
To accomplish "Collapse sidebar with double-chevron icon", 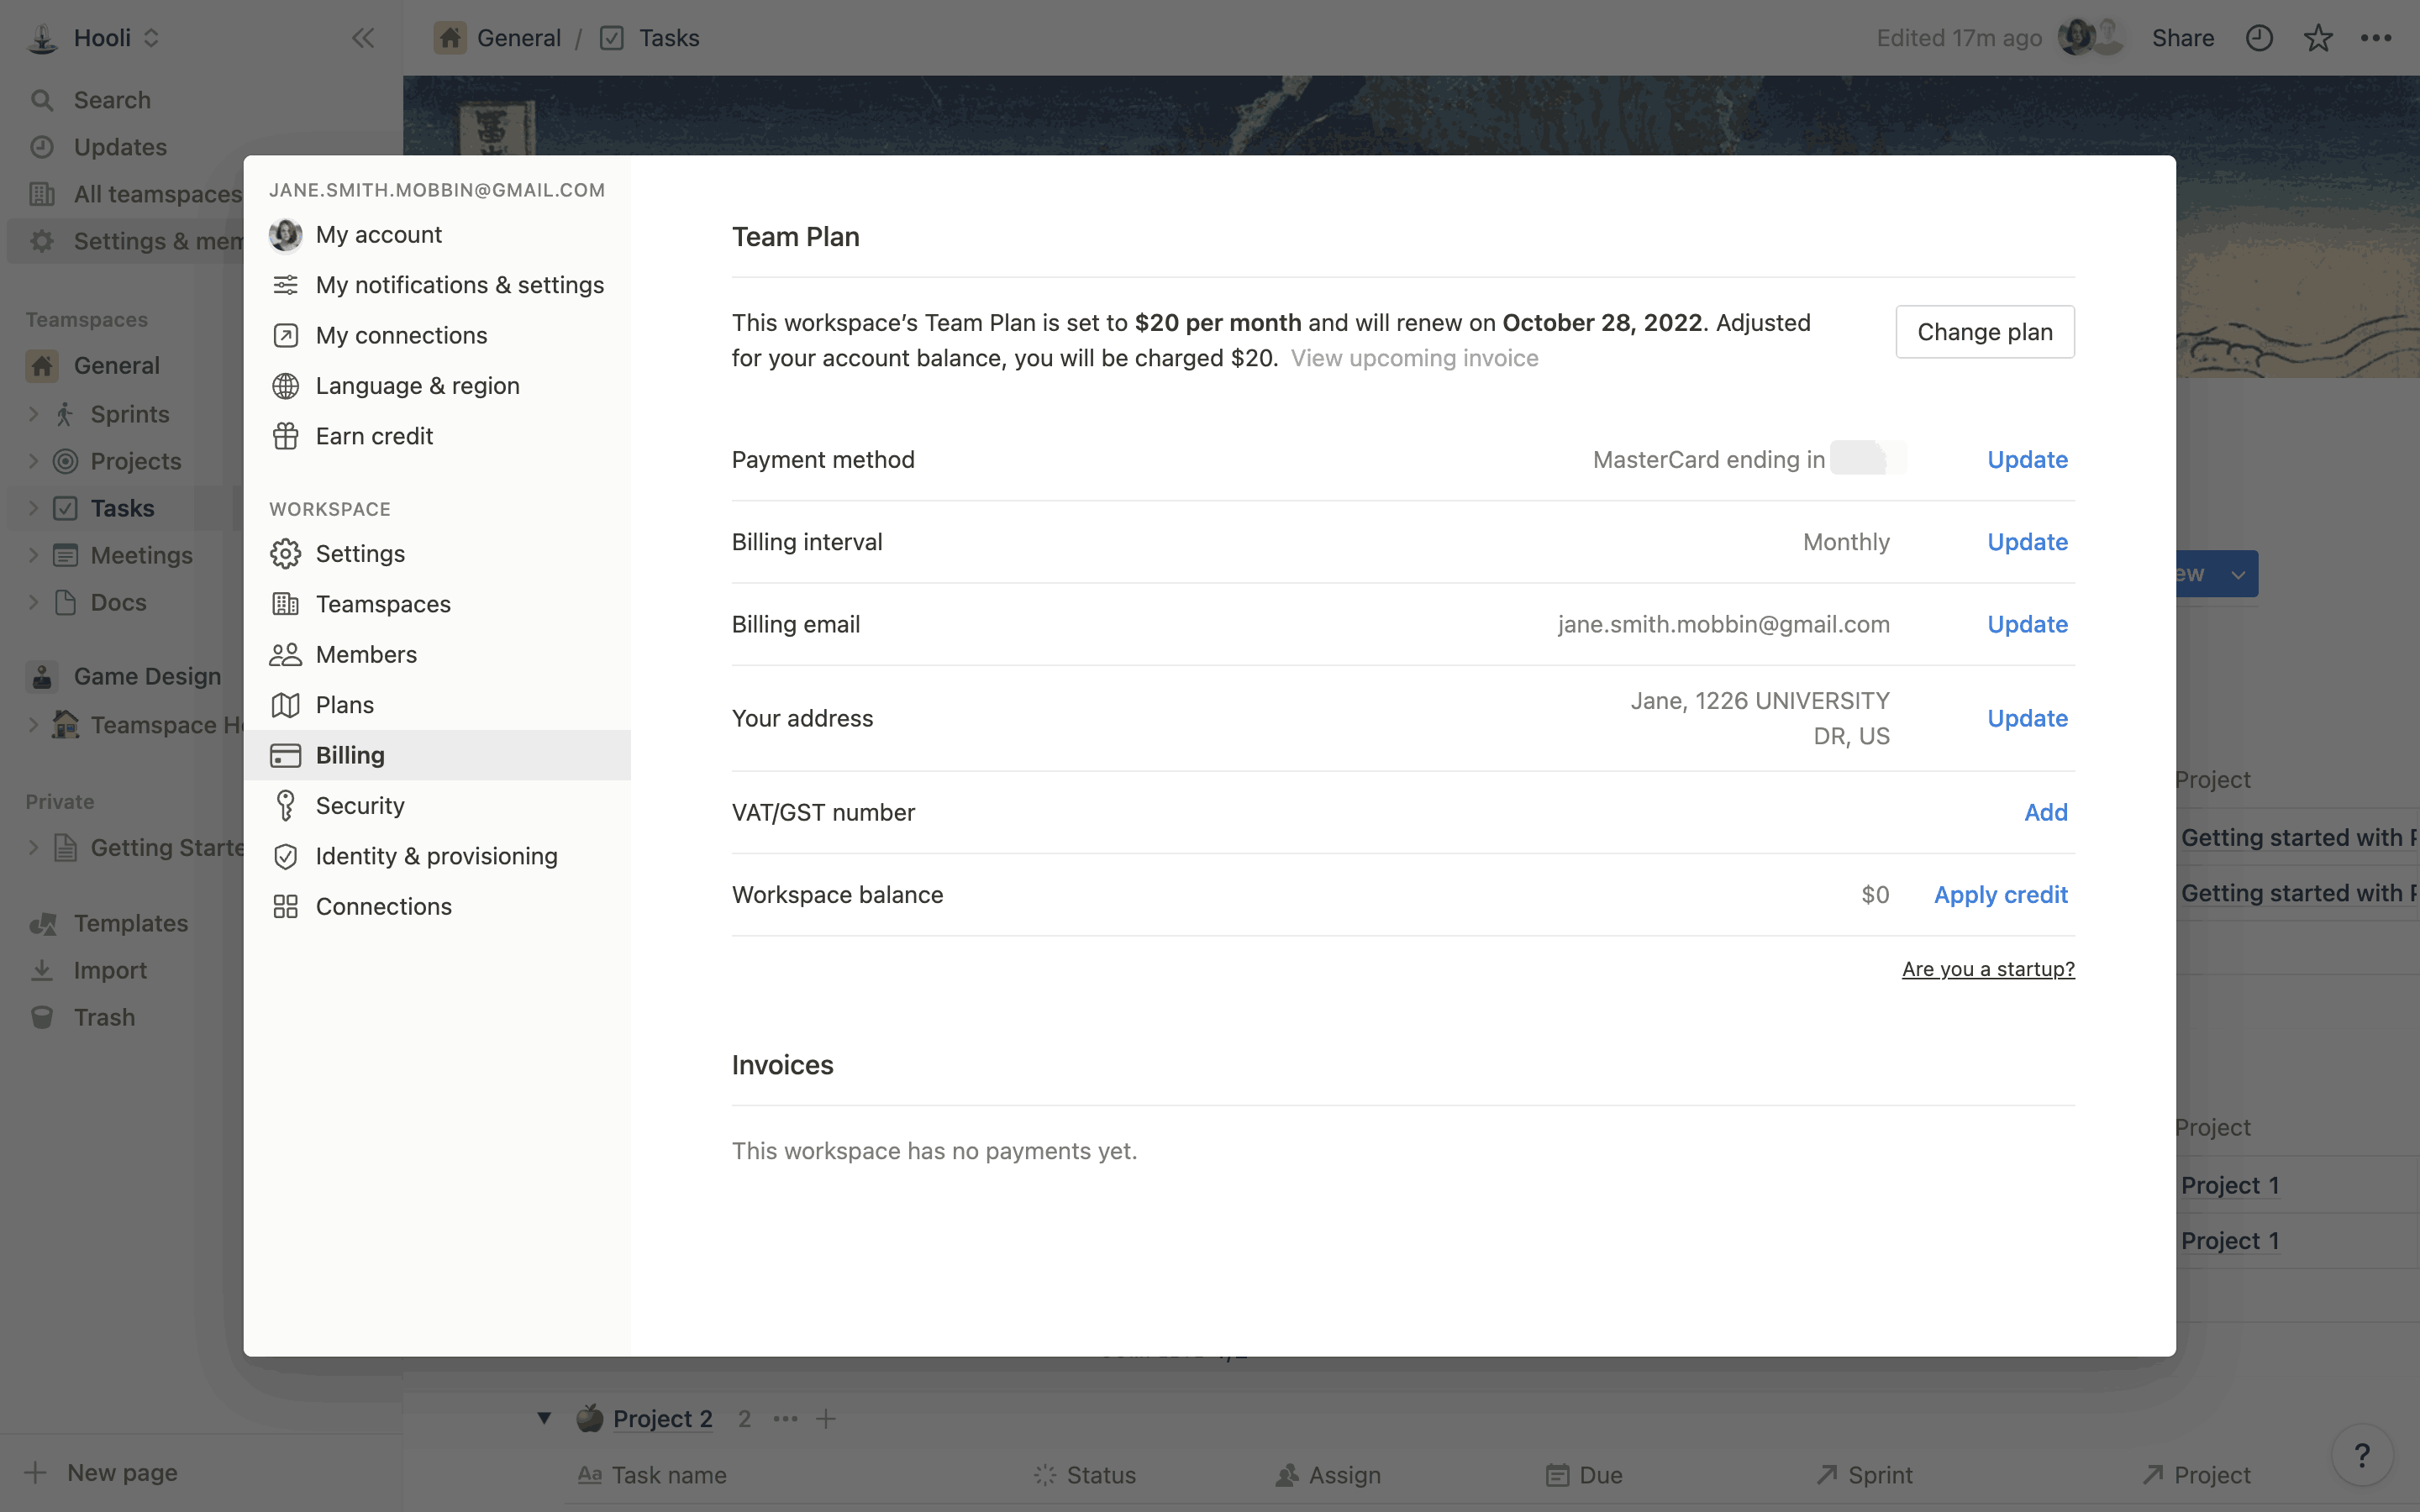I will point(362,38).
